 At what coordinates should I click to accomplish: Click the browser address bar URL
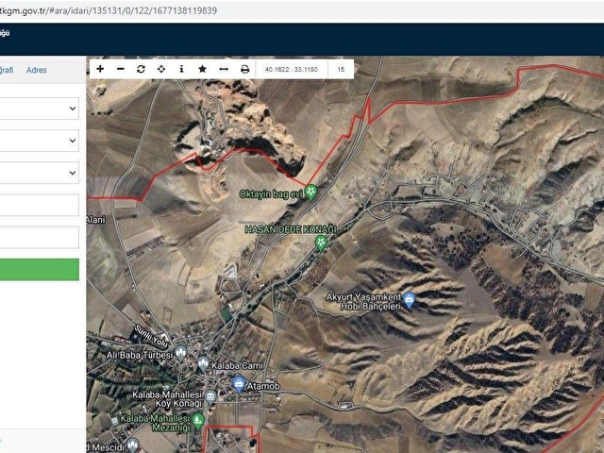click(x=109, y=10)
